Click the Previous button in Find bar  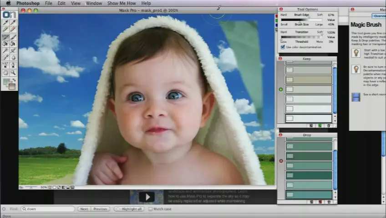(100, 209)
